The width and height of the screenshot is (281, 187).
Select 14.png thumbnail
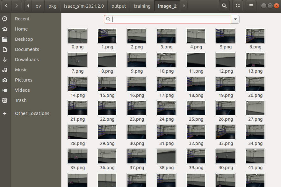(77, 84)
